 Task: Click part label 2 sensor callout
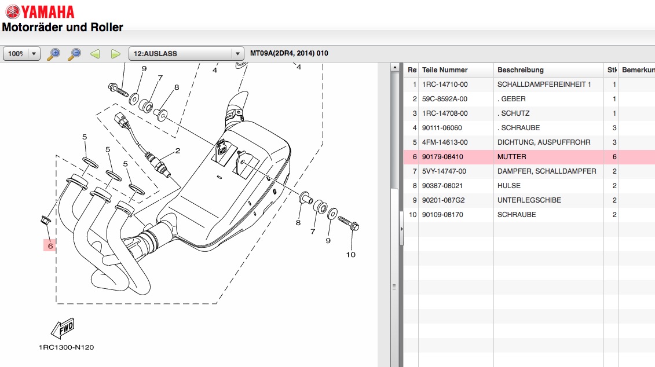pos(177,151)
